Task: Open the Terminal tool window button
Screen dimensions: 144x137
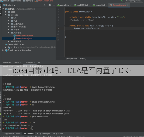Action: click(29, 134)
